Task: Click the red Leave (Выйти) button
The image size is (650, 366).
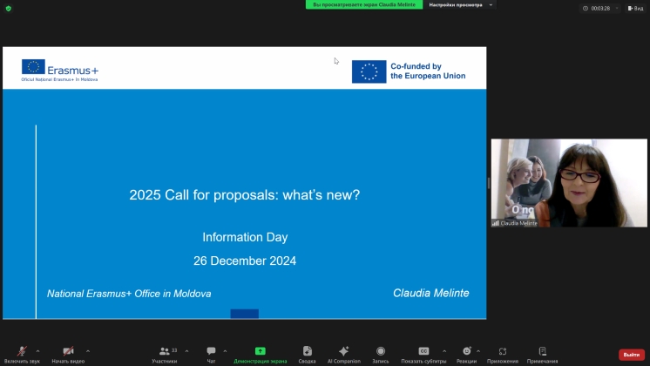Action: click(x=631, y=355)
